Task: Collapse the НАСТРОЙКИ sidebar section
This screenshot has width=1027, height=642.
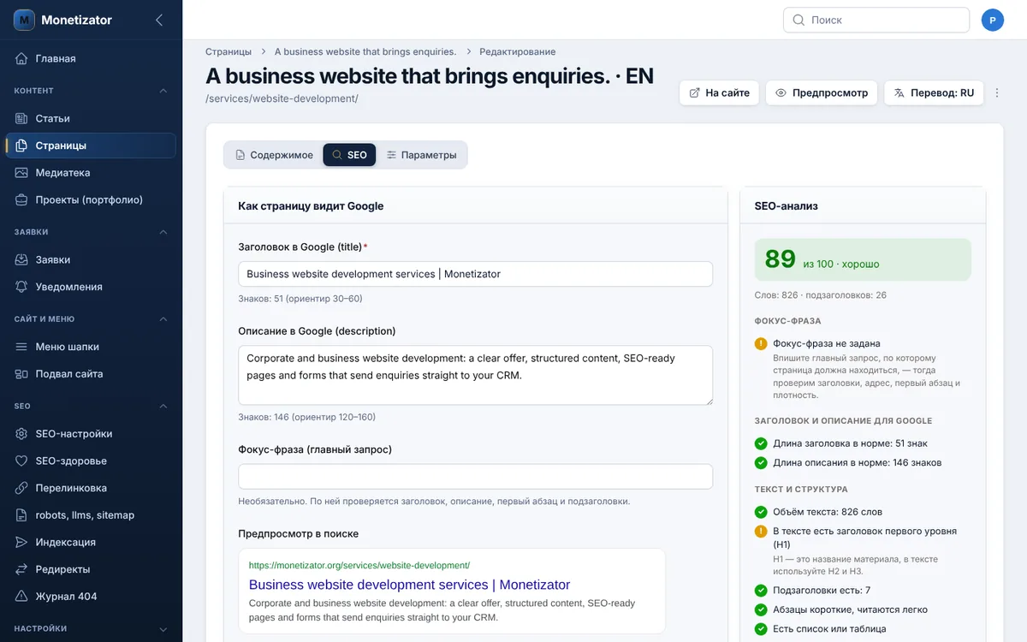Action: coord(163,628)
